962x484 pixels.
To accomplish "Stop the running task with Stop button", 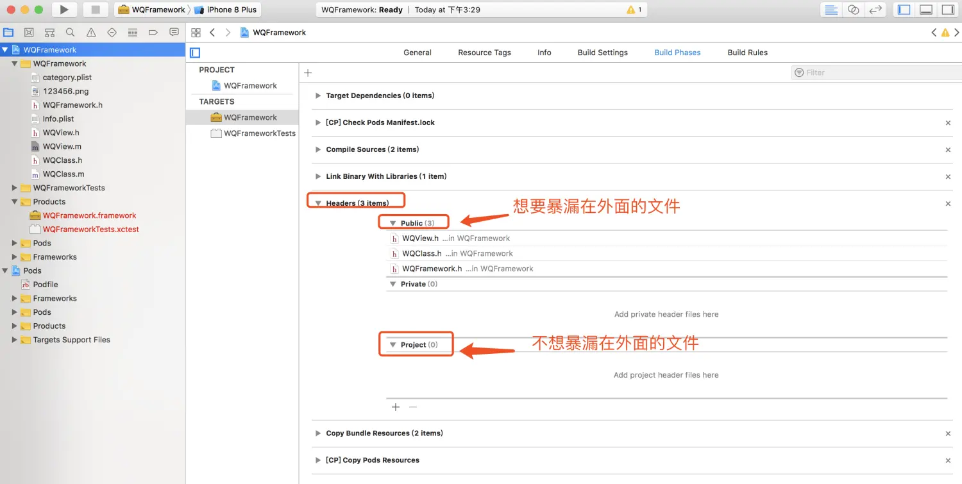I will [x=96, y=10].
